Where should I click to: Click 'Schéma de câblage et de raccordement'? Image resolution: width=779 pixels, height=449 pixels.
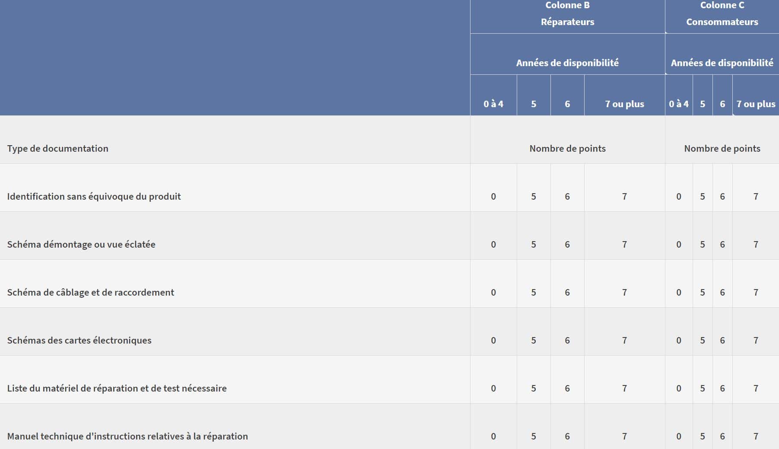[x=91, y=292]
